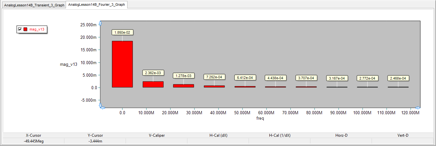Click the 4.438e-04 data label

tap(276, 78)
